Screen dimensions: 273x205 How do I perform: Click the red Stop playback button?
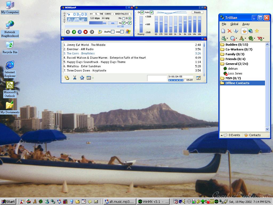(x=86, y=32)
